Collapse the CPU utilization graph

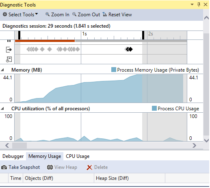pos(2,109)
